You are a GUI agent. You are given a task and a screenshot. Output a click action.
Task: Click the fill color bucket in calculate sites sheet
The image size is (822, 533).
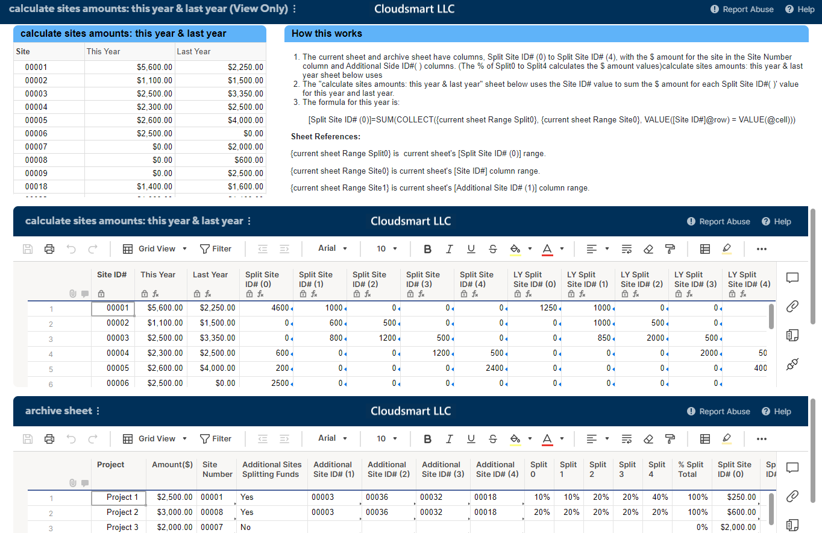click(515, 249)
